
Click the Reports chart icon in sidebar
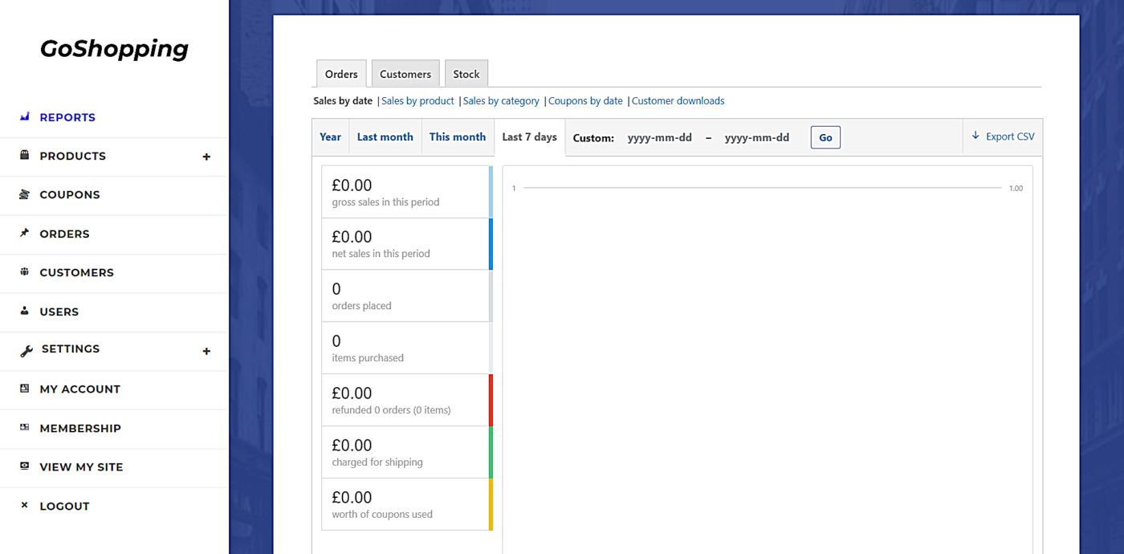(24, 117)
